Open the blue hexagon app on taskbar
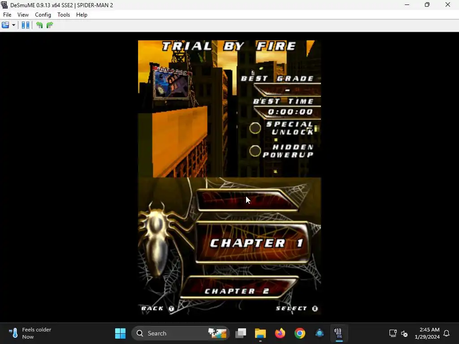 click(x=319, y=333)
